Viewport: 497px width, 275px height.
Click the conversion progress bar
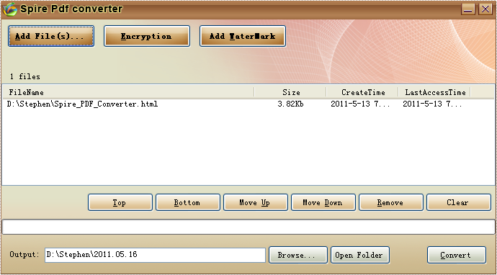248,227
